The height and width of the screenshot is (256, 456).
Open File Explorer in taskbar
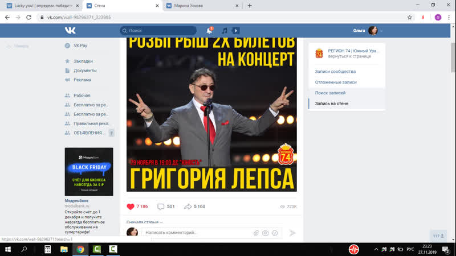point(64,249)
